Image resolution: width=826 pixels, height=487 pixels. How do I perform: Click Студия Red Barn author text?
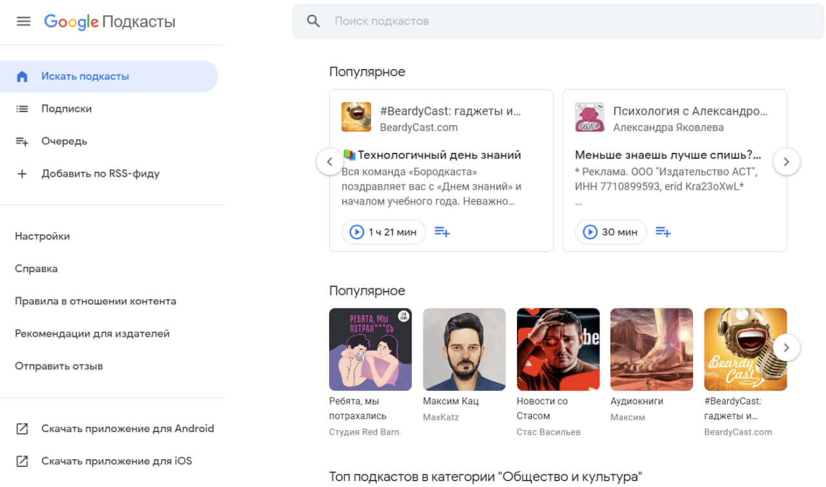pyautogui.click(x=364, y=432)
